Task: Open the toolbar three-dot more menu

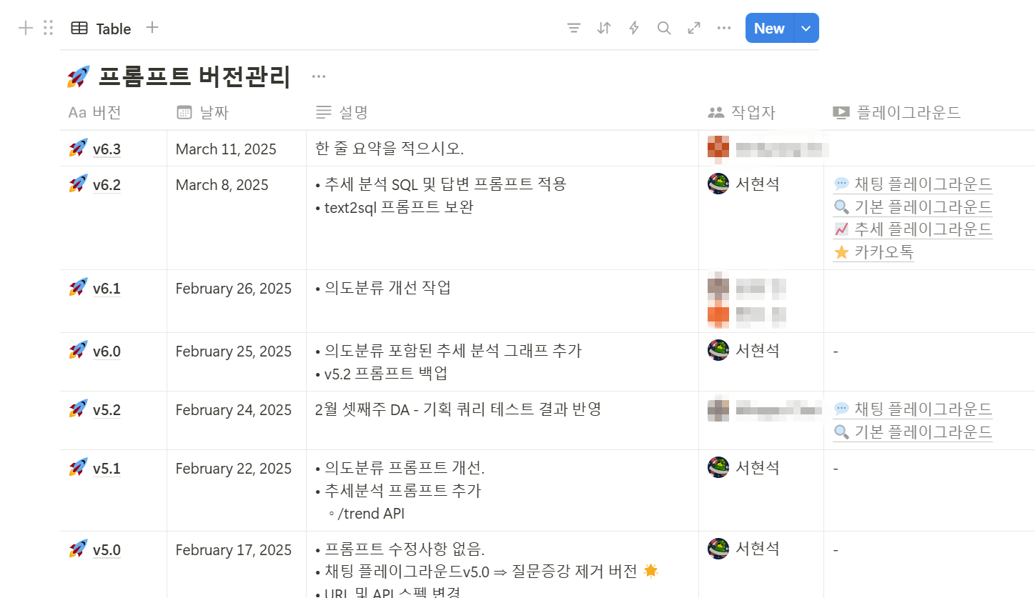Action: [724, 29]
